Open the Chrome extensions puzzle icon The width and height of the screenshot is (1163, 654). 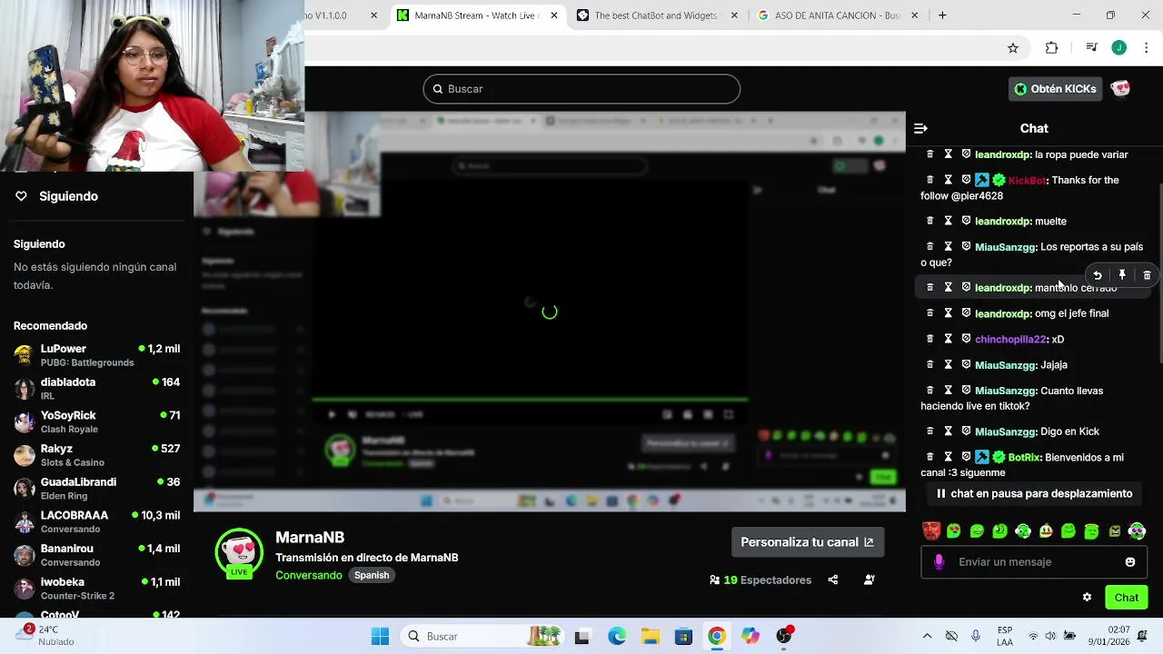click(x=1051, y=48)
